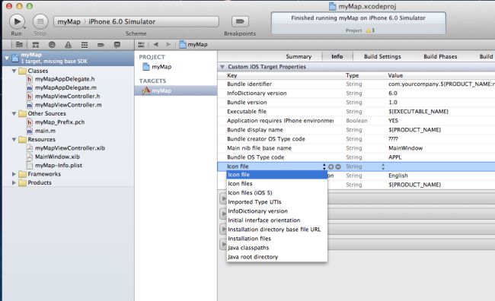Collapse the Other Sources group
The image size is (495, 301).
tap(14, 113)
